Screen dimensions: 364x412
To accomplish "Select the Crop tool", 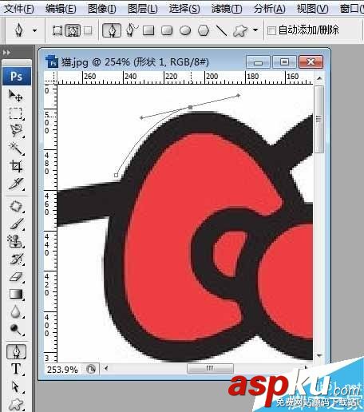I will pyautogui.click(x=16, y=166).
